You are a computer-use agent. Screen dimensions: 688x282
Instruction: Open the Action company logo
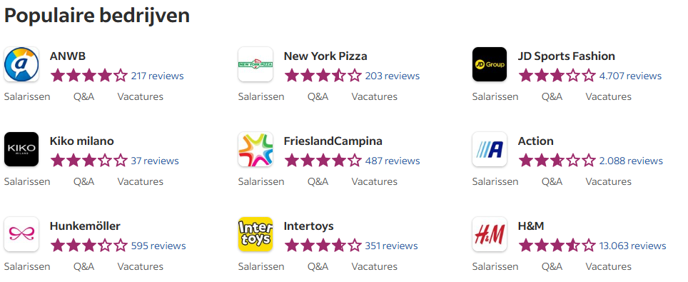coord(490,149)
